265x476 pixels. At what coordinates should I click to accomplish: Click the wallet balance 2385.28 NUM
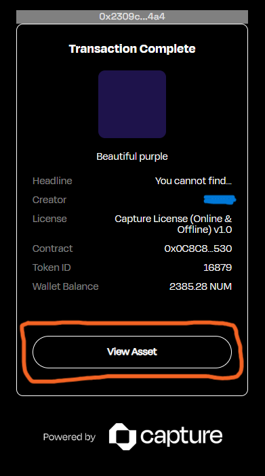[x=201, y=286]
